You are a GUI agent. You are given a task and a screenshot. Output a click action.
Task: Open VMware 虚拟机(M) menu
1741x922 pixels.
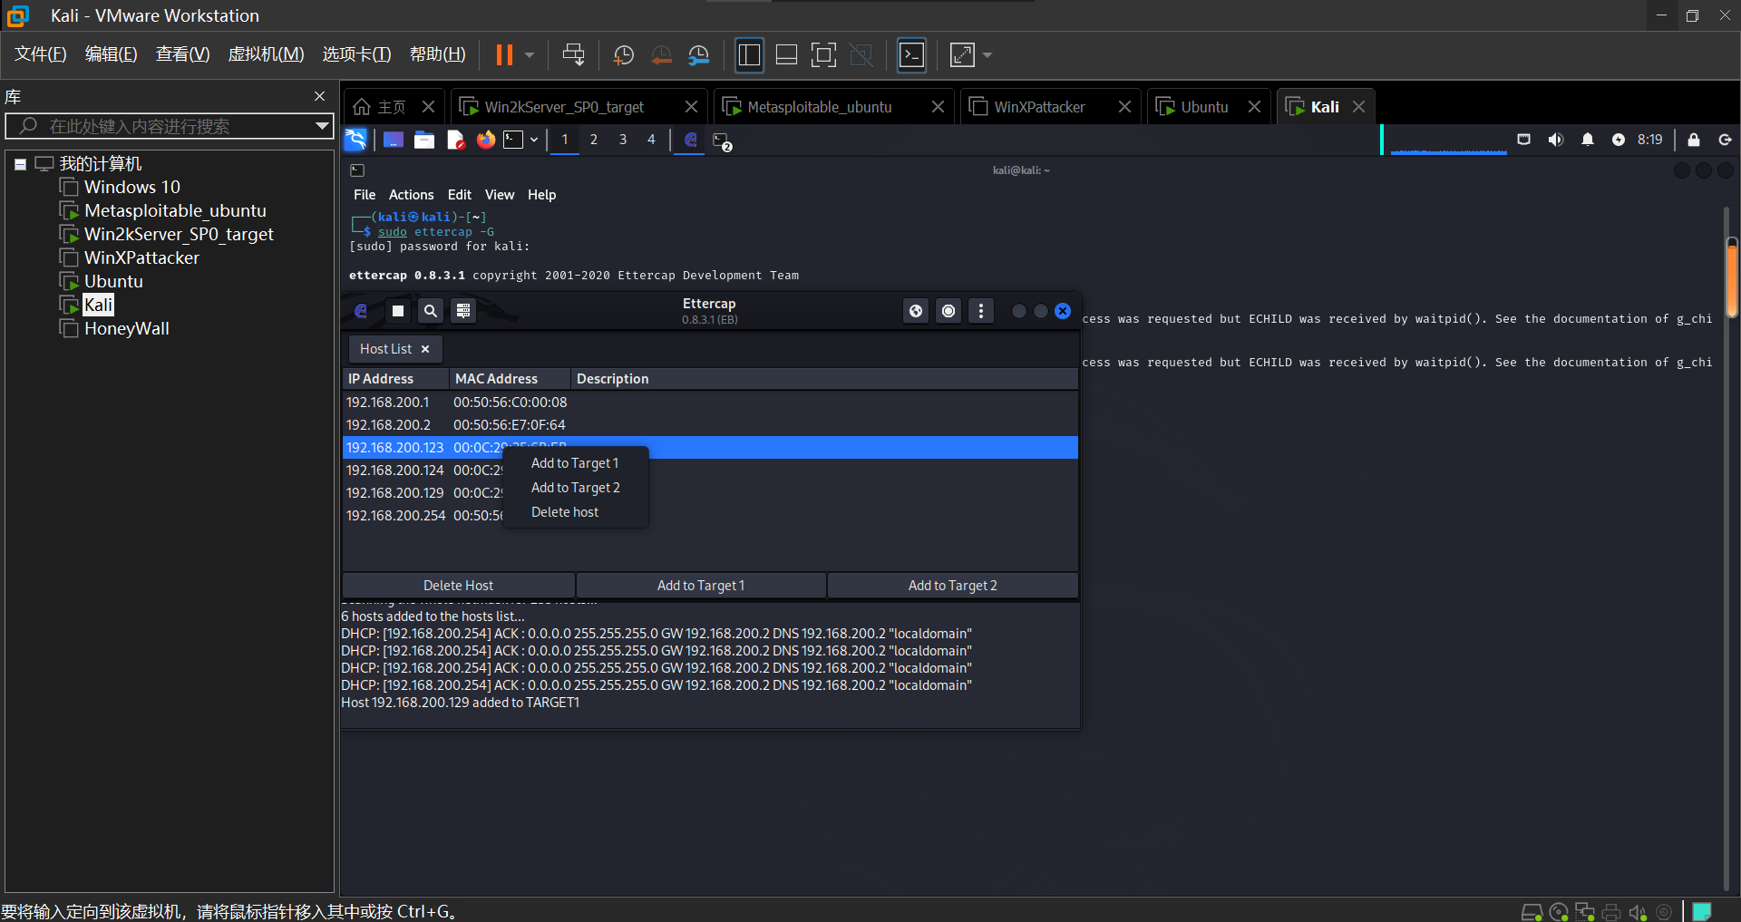(266, 54)
